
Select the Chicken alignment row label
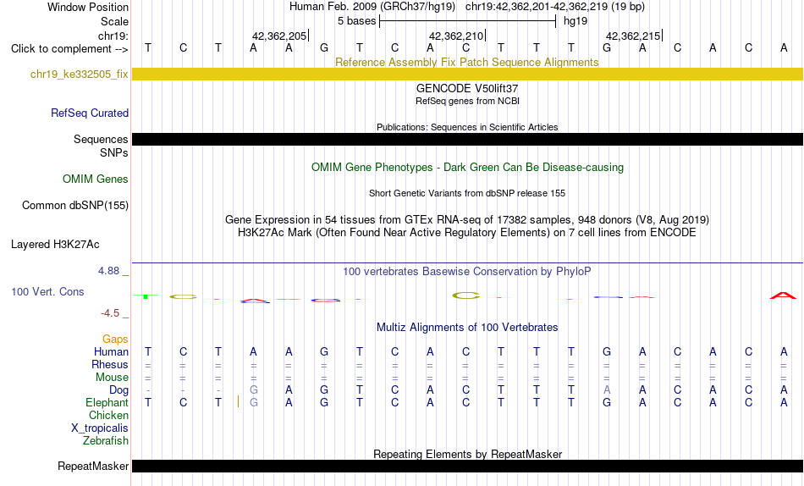[108, 415]
